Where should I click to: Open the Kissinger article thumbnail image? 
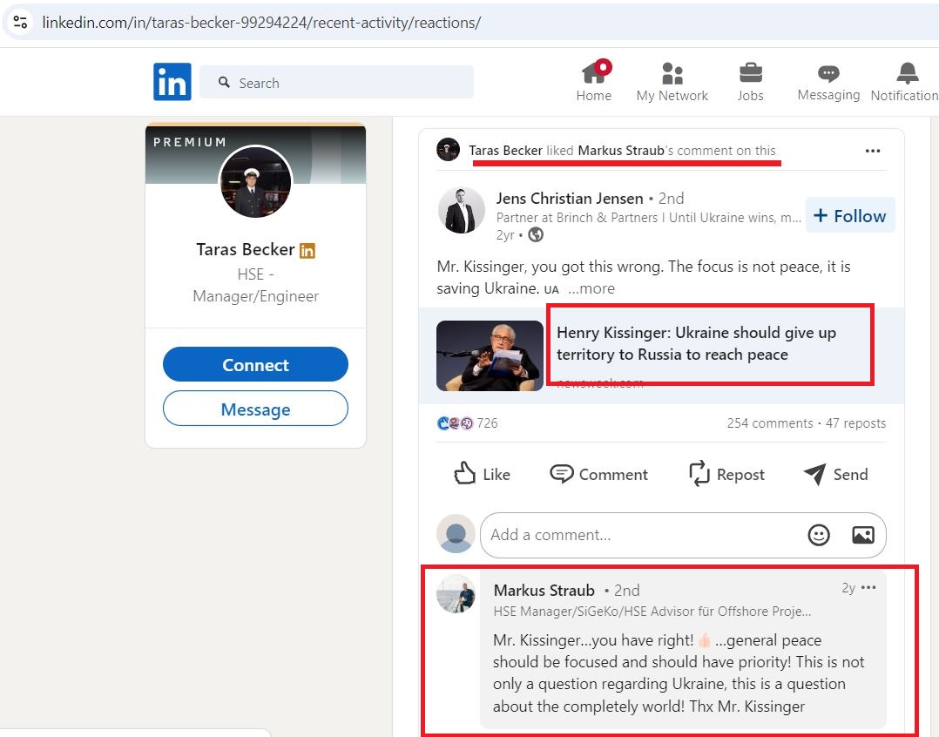pyautogui.click(x=490, y=355)
